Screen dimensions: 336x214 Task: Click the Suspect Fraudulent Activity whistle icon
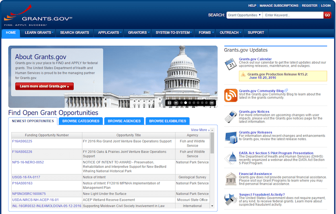coord(231,199)
